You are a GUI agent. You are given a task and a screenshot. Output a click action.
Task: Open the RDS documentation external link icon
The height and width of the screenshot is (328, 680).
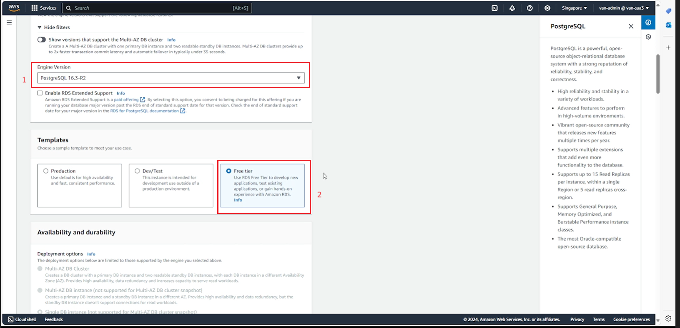(x=183, y=111)
